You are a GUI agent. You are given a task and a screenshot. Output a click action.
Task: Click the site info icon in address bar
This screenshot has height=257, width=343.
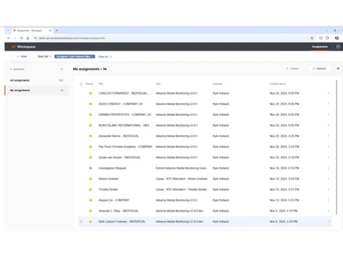(36, 38)
